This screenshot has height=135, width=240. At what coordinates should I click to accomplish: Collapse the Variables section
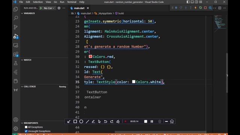22,13
